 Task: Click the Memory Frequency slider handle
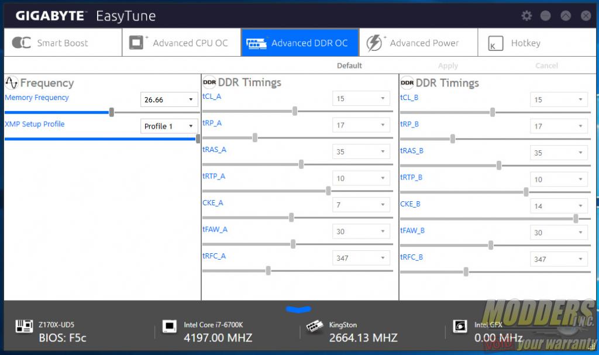click(x=112, y=112)
